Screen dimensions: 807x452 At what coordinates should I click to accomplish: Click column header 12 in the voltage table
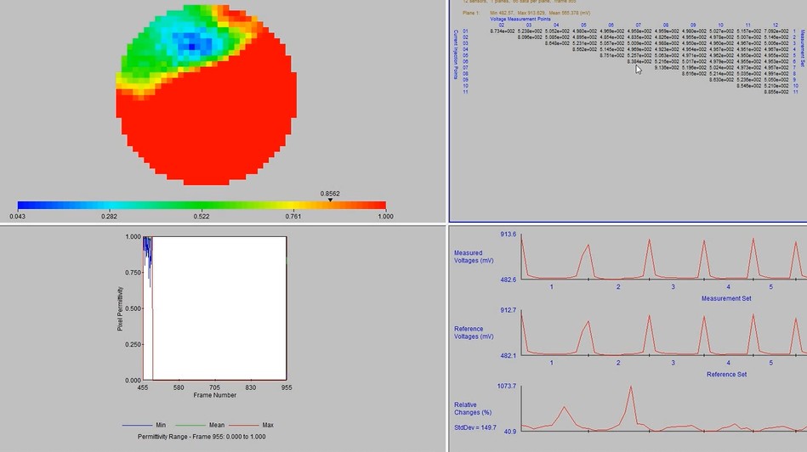pyautogui.click(x=775, y=25)
